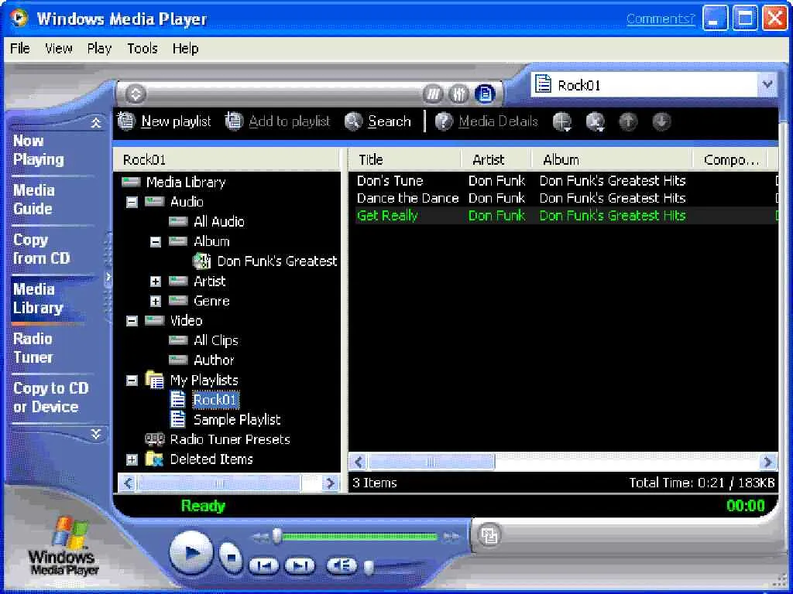The image size is (793, 594).
Task: Select All Audio in tree
Action: pyautogui.click(x=219, y=221)
